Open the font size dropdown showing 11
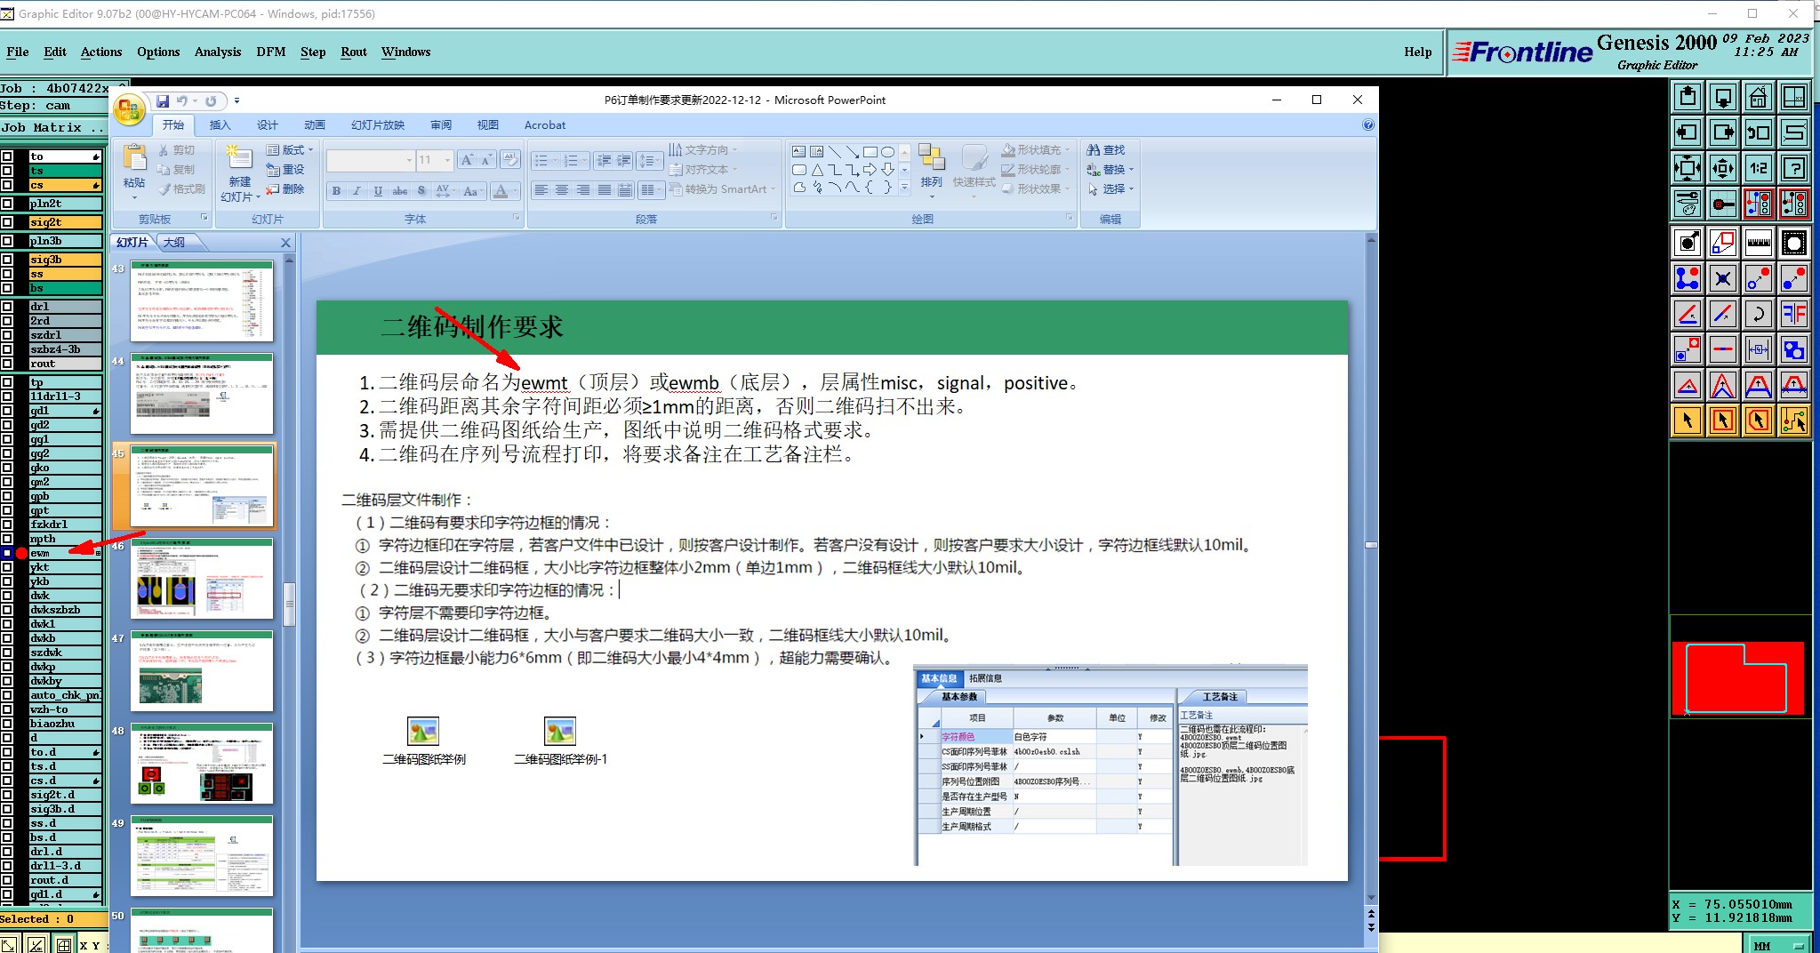Screen dimensions: 1820x953 click(x=447, y=160)
